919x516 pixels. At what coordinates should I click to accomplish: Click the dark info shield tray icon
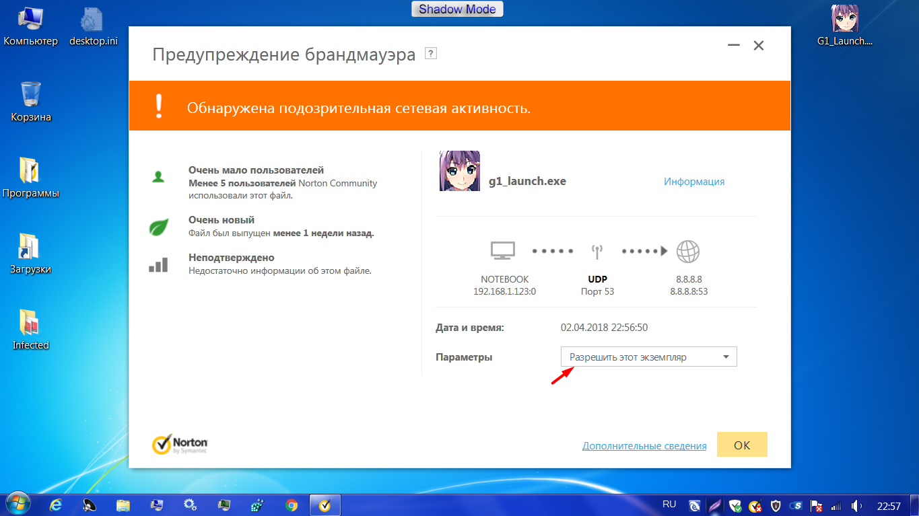(x=776, y=505)
